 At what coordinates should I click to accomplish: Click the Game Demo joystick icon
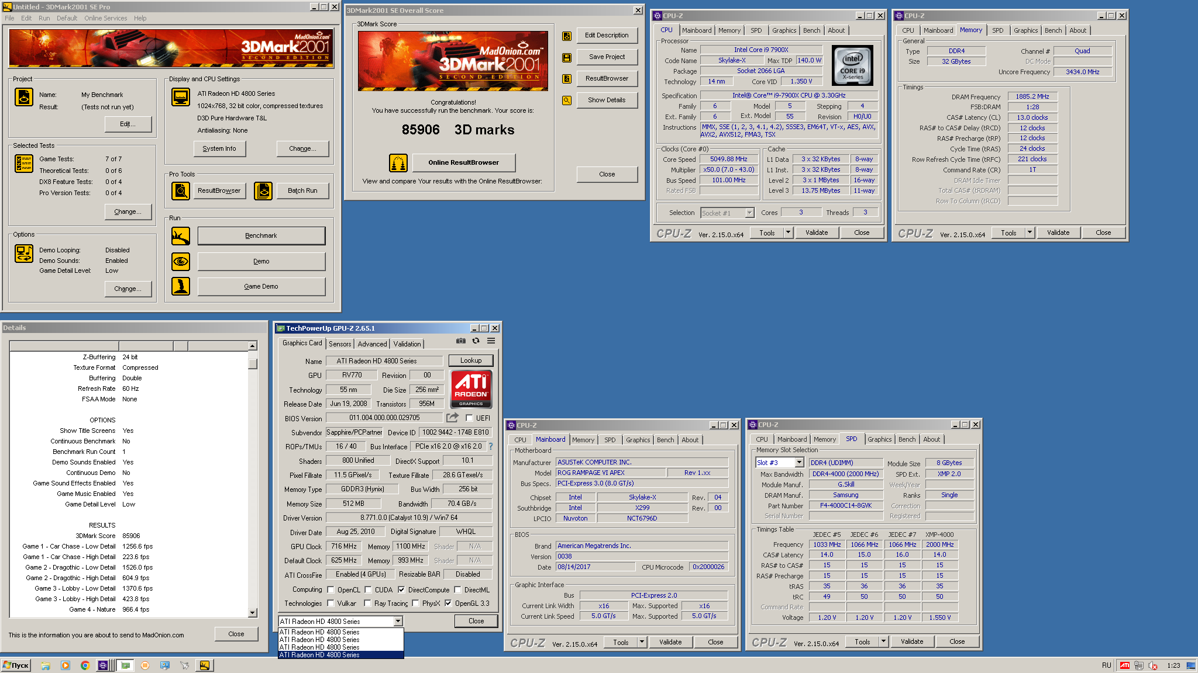[181, 286]
